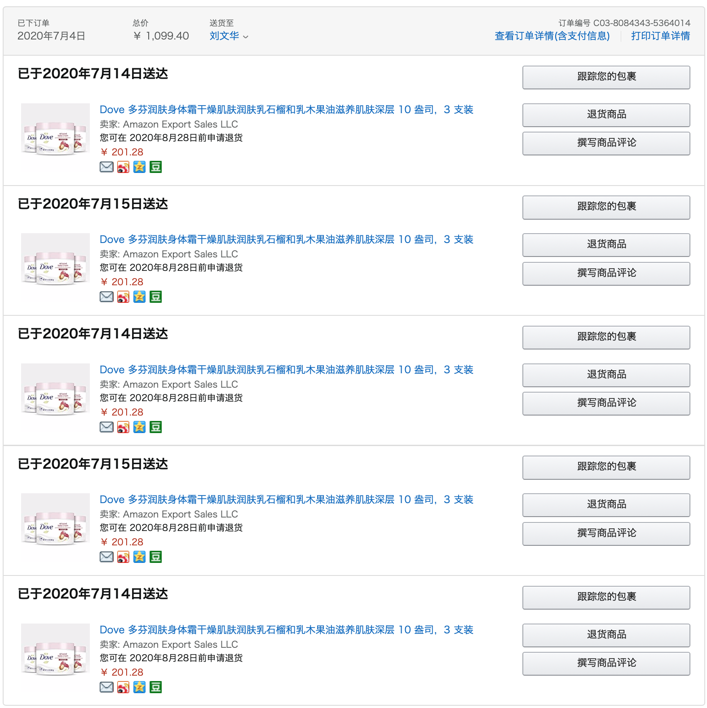Click 退货商品 for the first Dove item
Image resolution: width=707 pixels, height=708 pixels.
click(x=606, y=115)
